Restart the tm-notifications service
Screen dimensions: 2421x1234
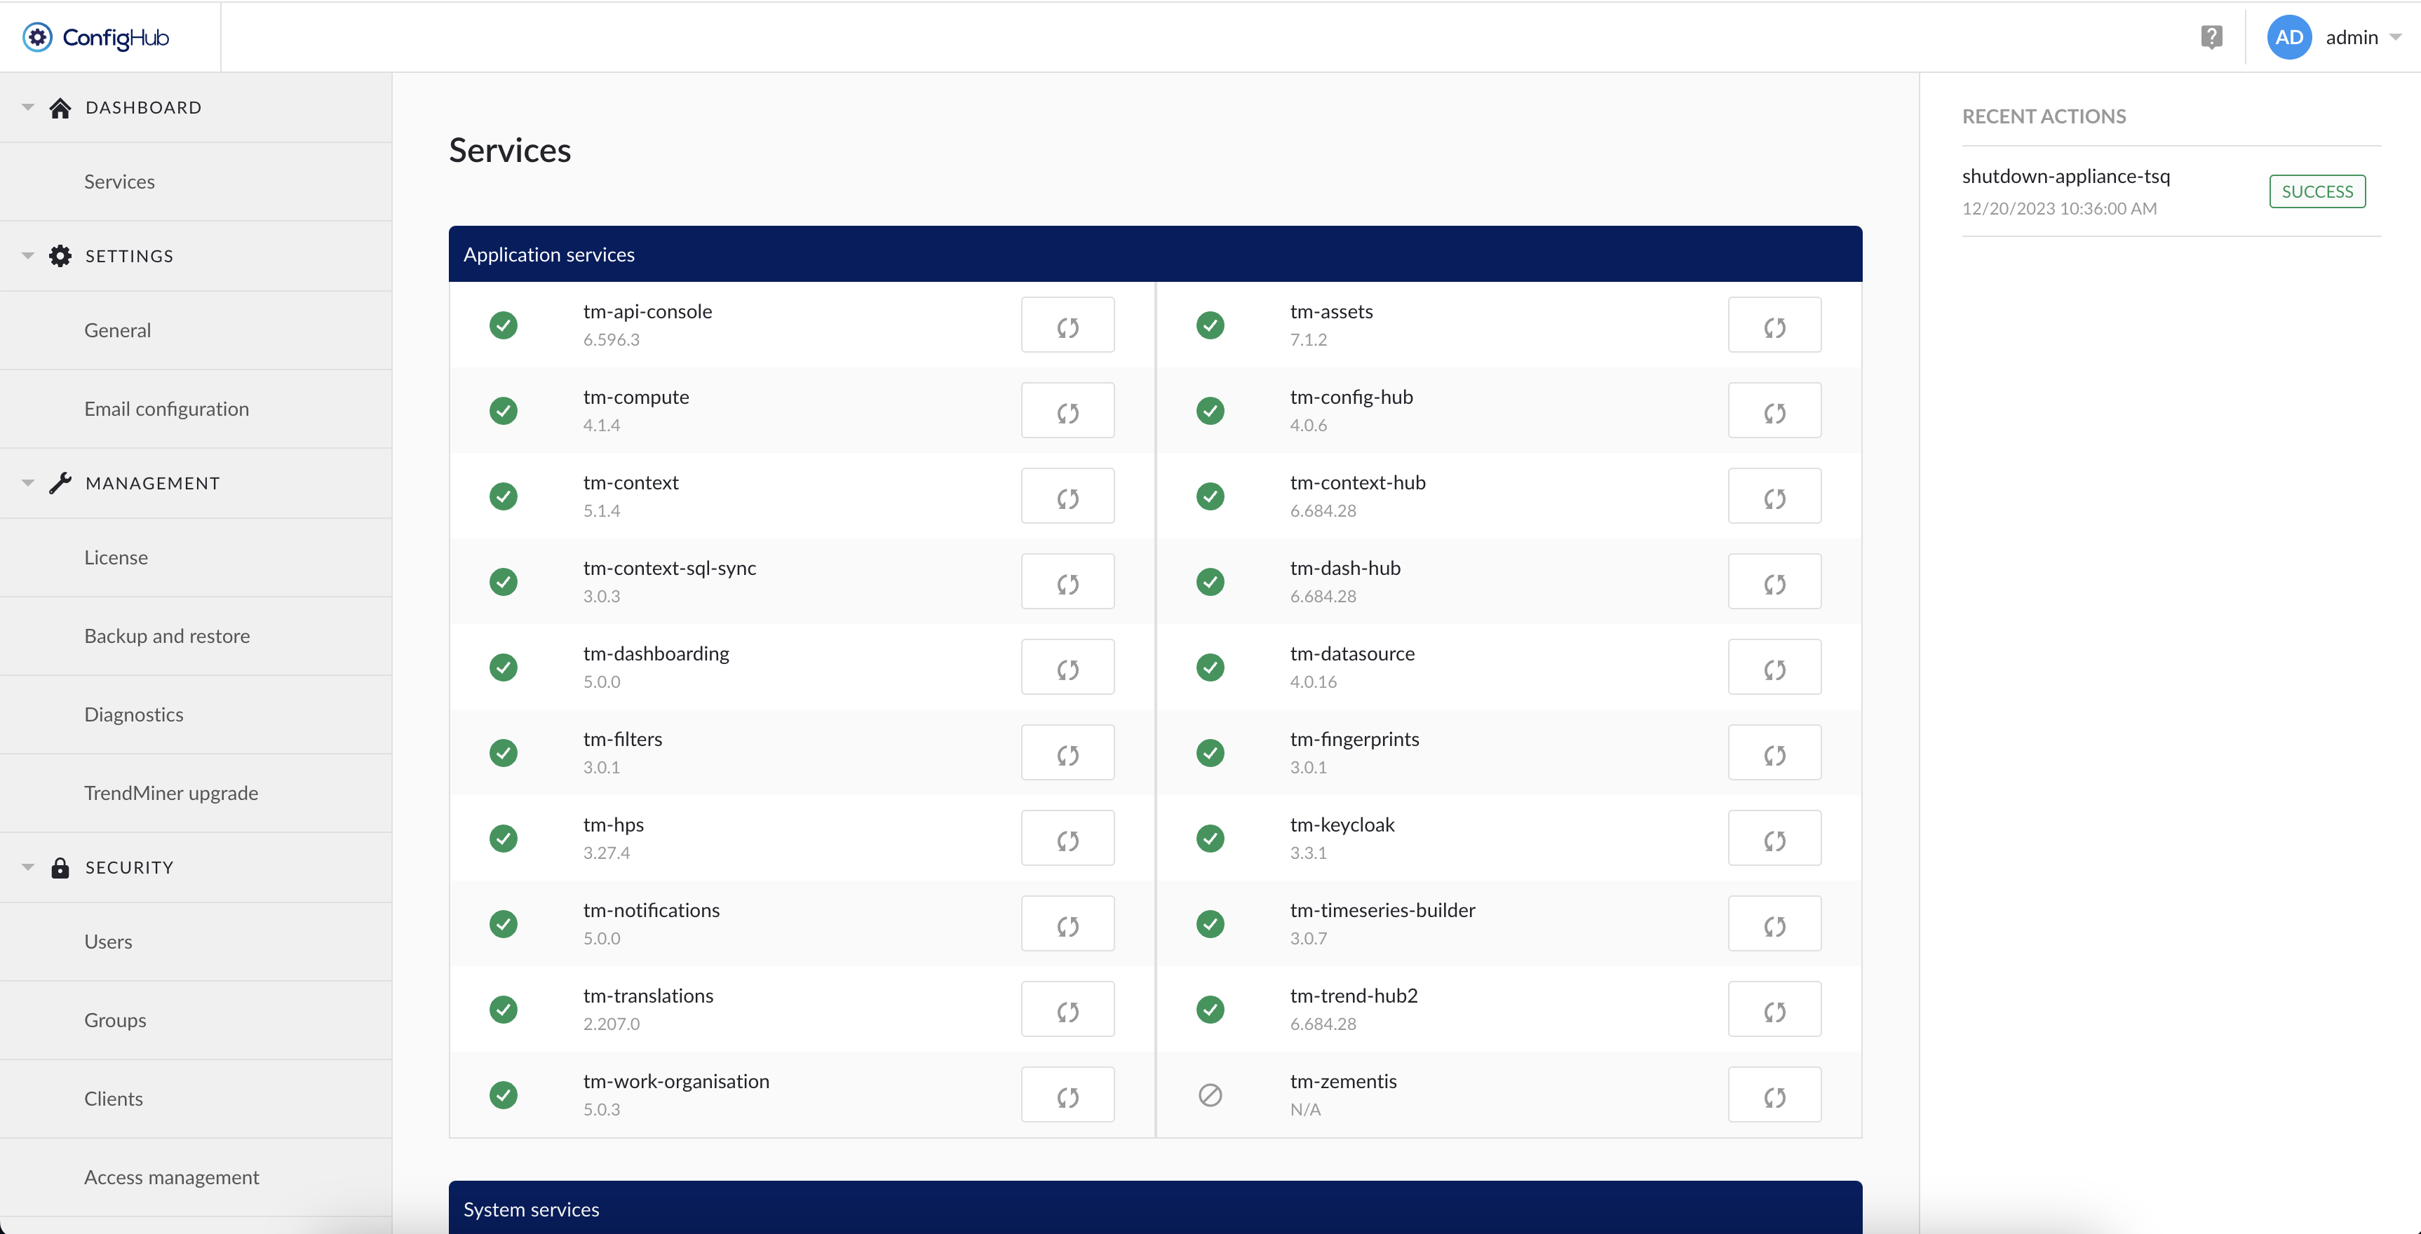pos(1067,924)
